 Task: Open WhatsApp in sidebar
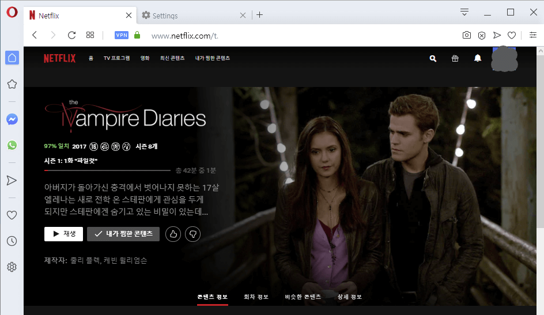(12, 145)
